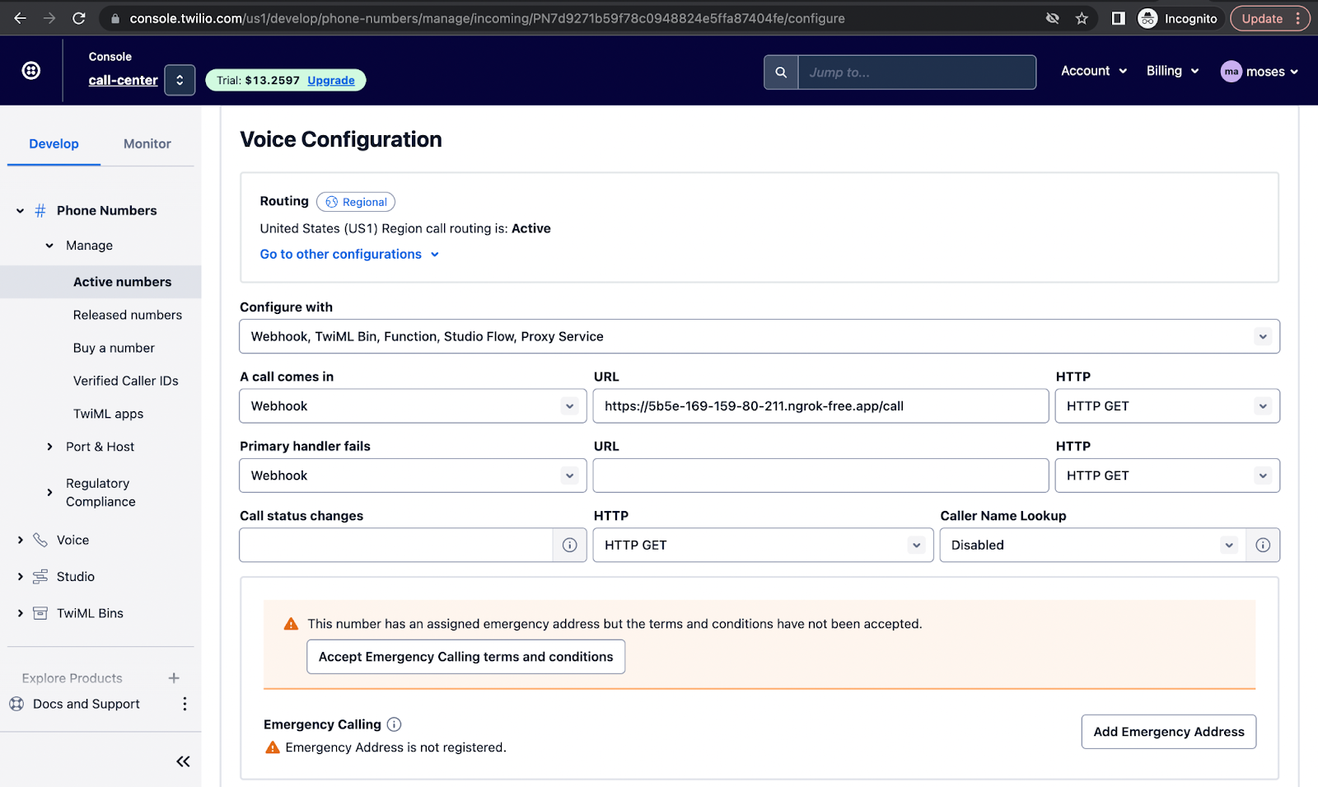Click the Call status changes input field

click(x=396, y=545)
